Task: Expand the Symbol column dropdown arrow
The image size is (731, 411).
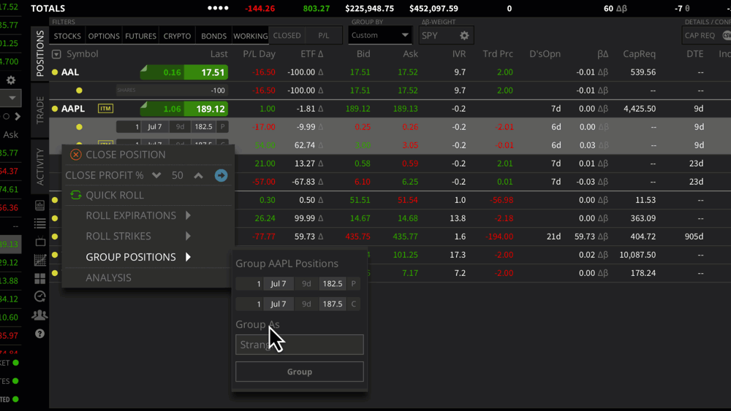Action: point(57,55)
